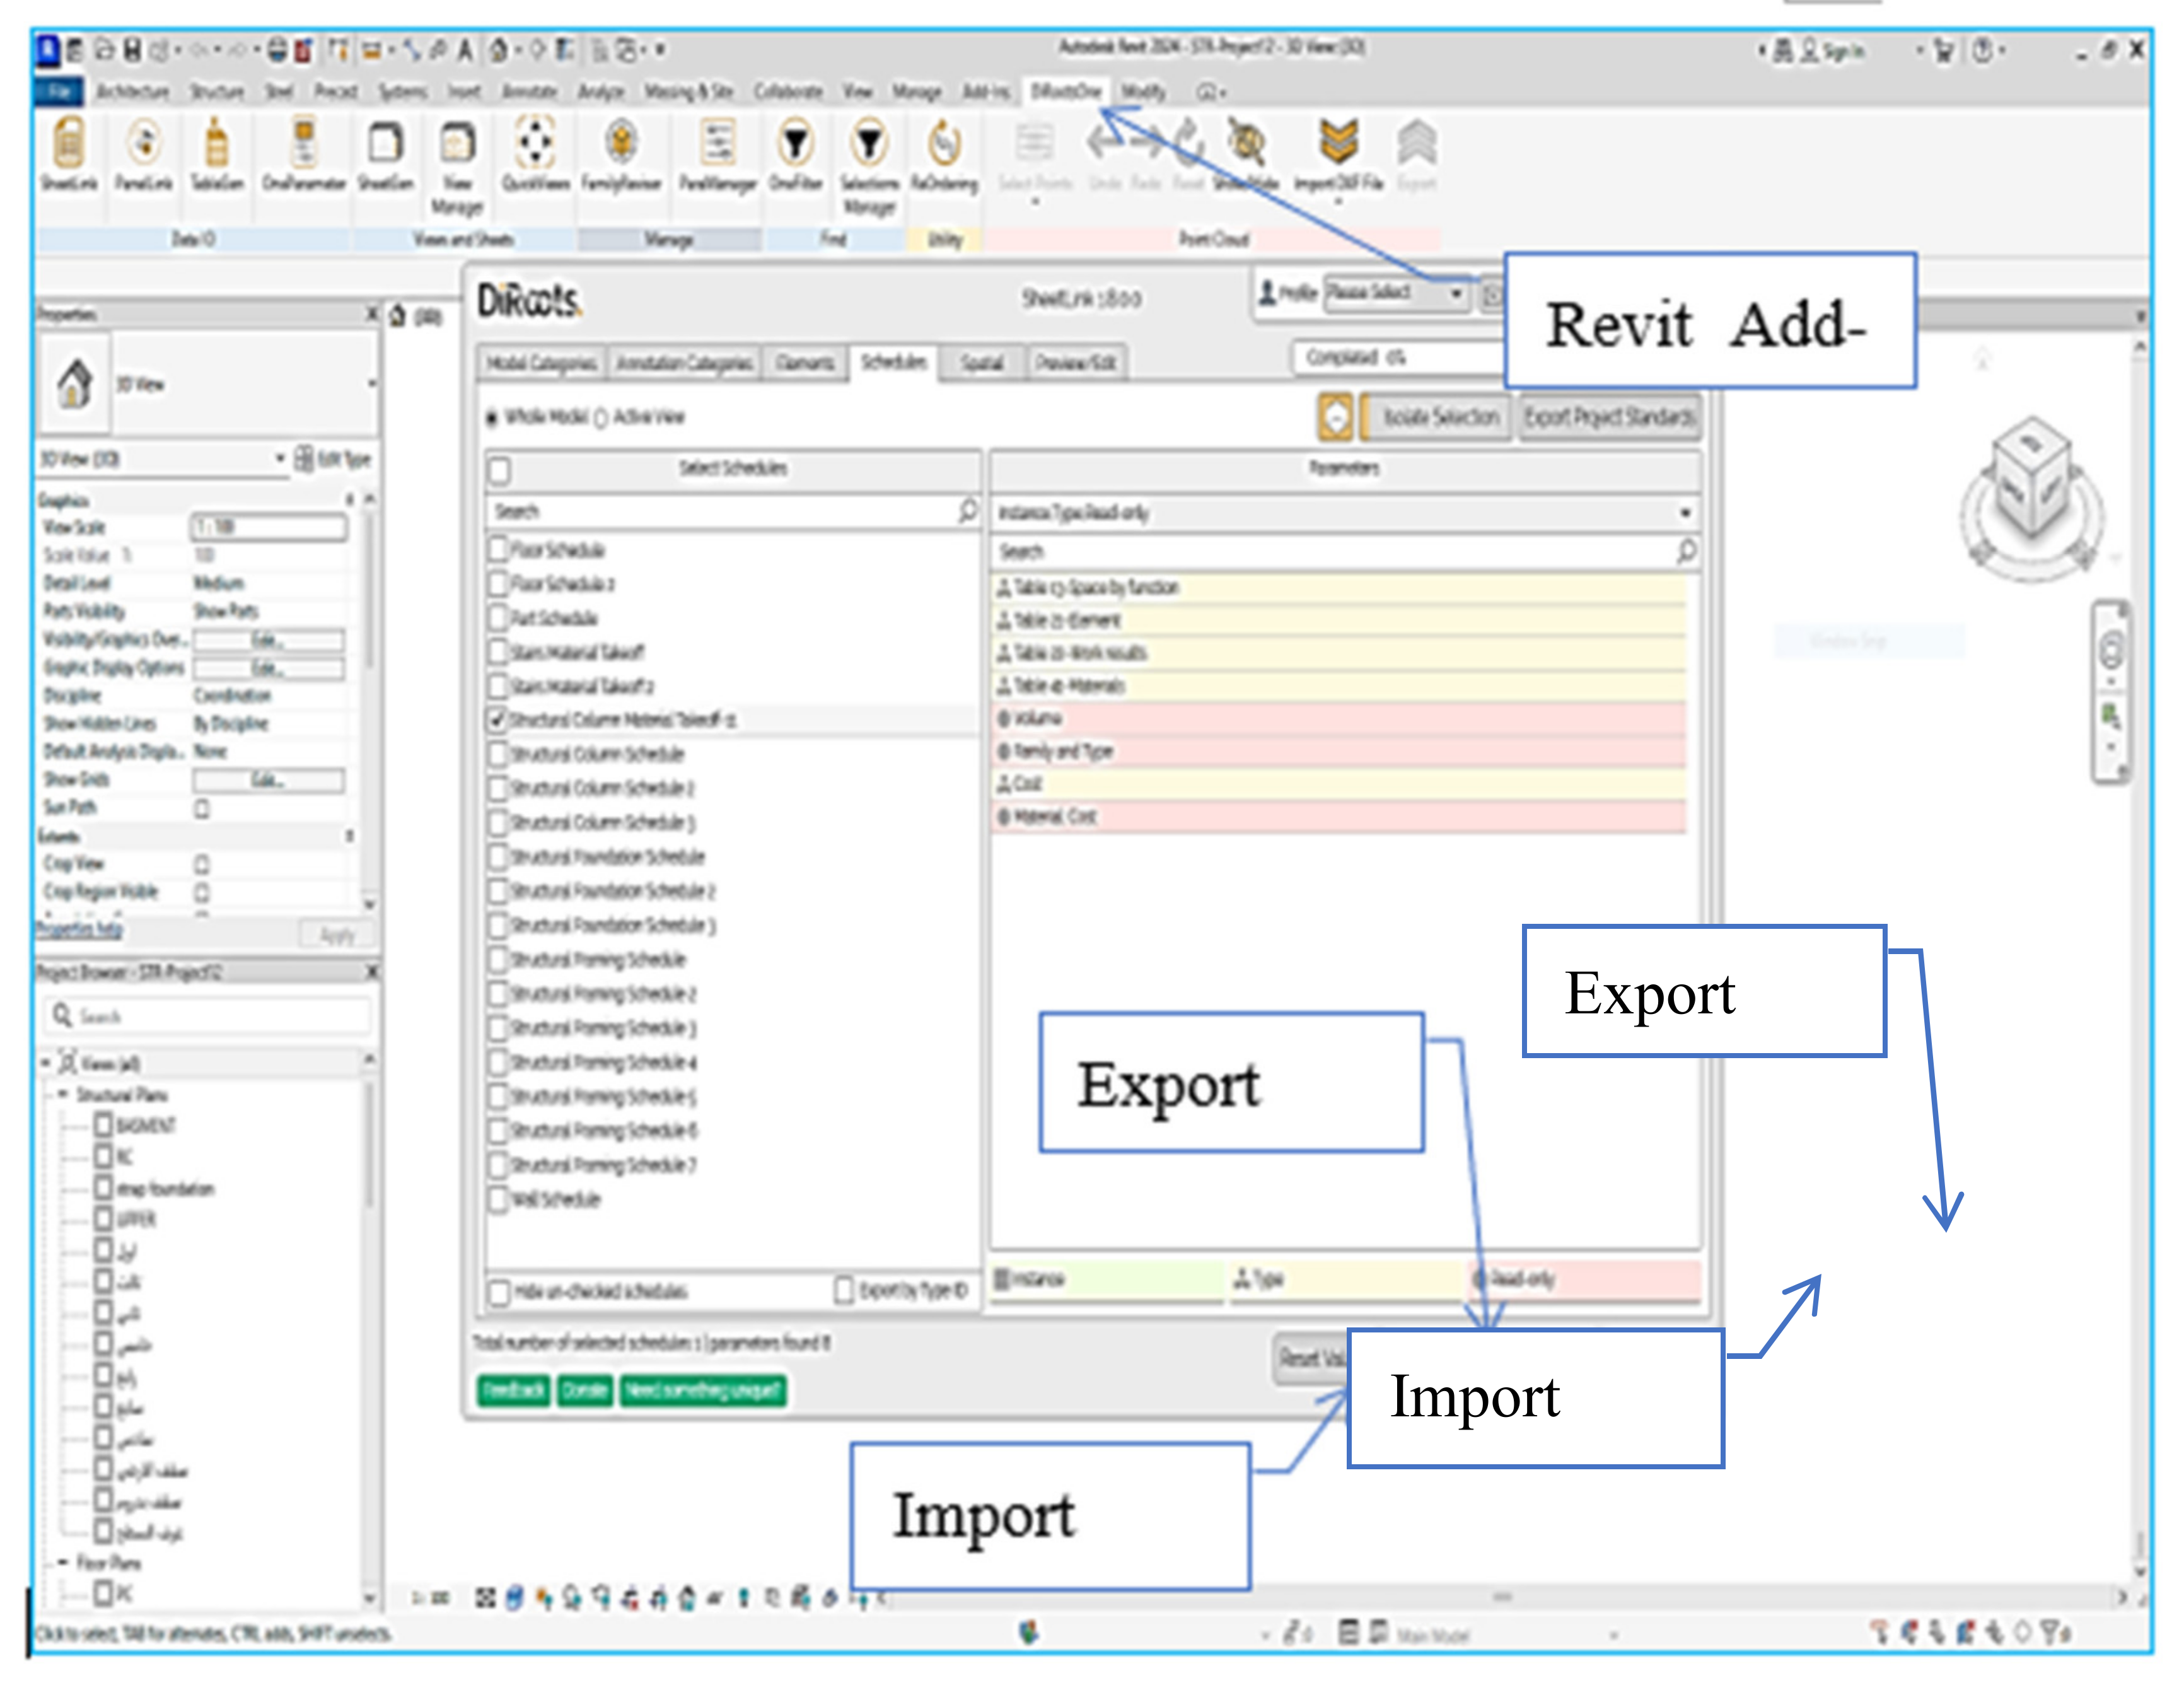The width and height of the screenshot is (2184, 1690).
Task: Click the Parameters search field
Action: coord(1345,551)
